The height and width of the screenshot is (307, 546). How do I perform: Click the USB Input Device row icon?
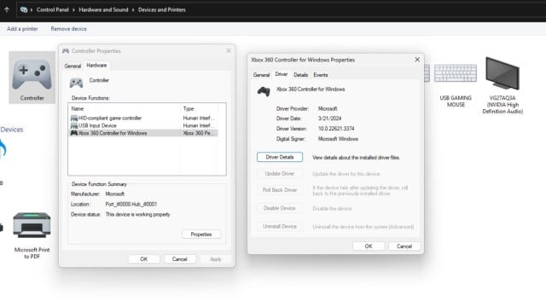click(x=74, y=125)
